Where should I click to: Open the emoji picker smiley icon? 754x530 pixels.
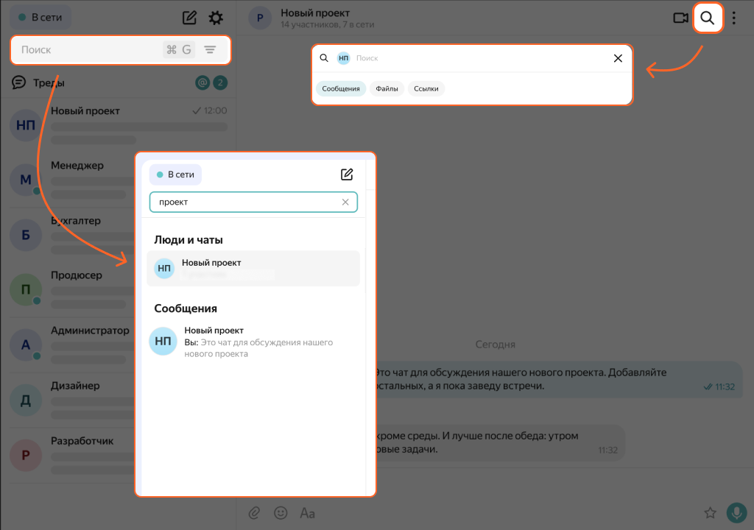[x=281, y=512]
